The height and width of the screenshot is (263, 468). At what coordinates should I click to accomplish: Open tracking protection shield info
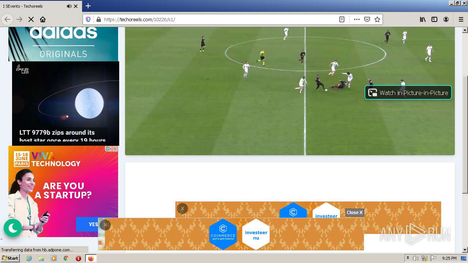[x=88, y=19]
